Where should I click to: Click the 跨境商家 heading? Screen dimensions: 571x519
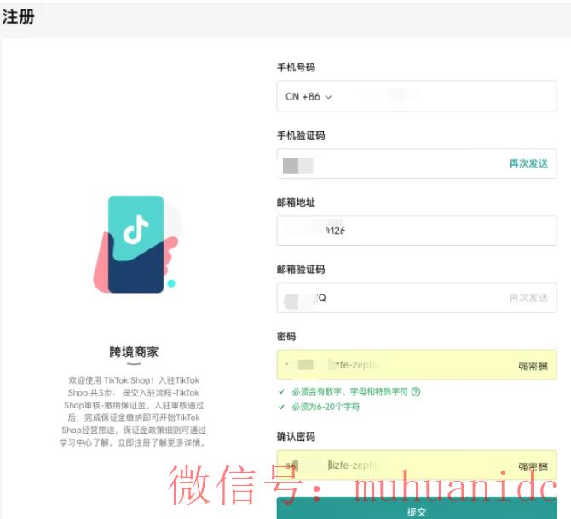(x=134, y=352)
